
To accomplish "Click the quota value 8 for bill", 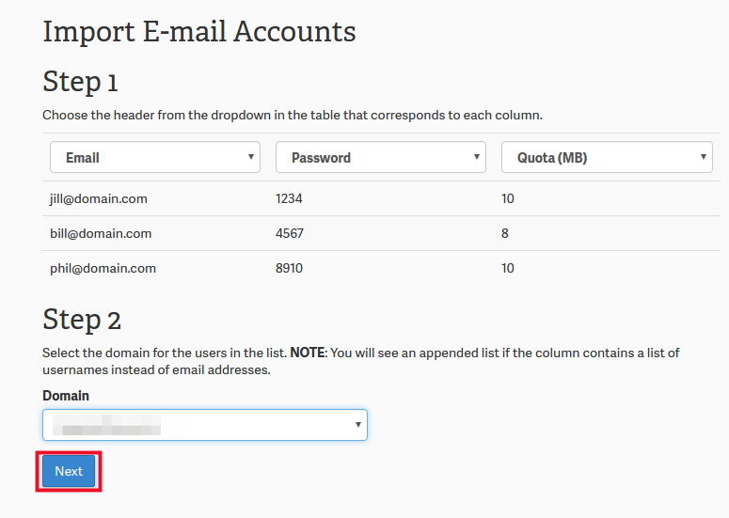I will click(505, 233).
